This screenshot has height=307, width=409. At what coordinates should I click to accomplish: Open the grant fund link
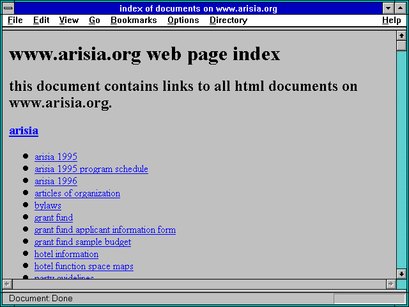pos(54,217)
